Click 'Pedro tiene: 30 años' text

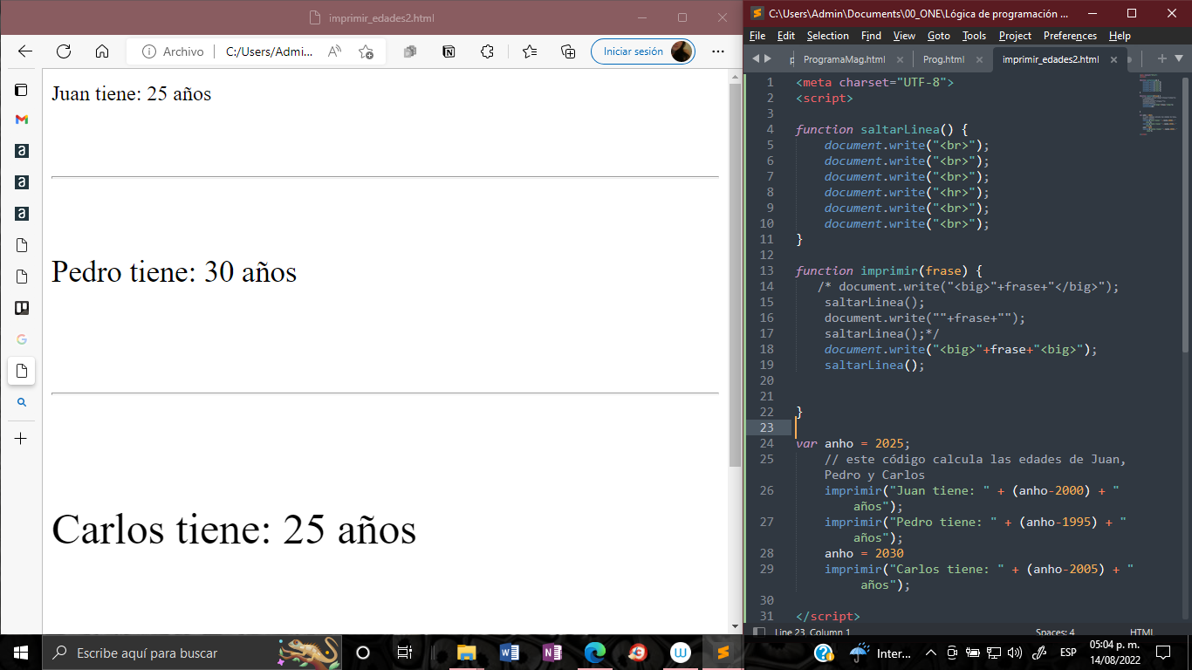174,271
